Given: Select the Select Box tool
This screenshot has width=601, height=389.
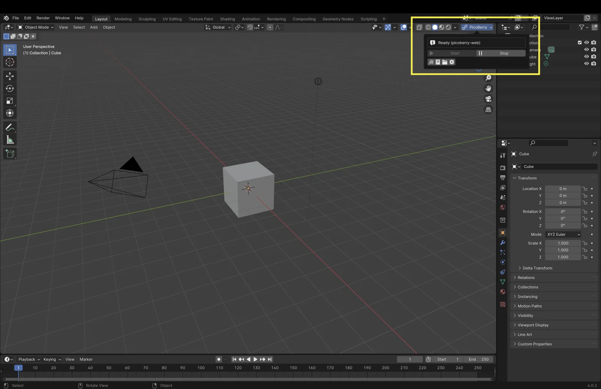Looking at the screenshot, I should coord(10,50).
